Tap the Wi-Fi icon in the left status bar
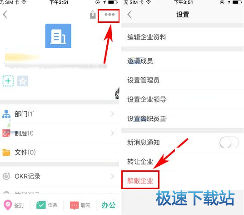244x215 pixels. [x=24, y=2]
